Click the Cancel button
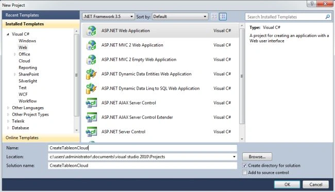The height and width of the screenshot is (192, 335). pyautogui.click(x=316, y=184)
